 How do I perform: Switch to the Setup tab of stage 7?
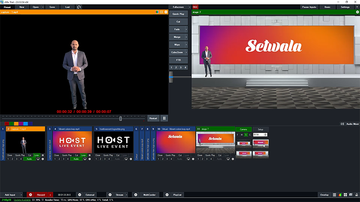click(261, 129)
